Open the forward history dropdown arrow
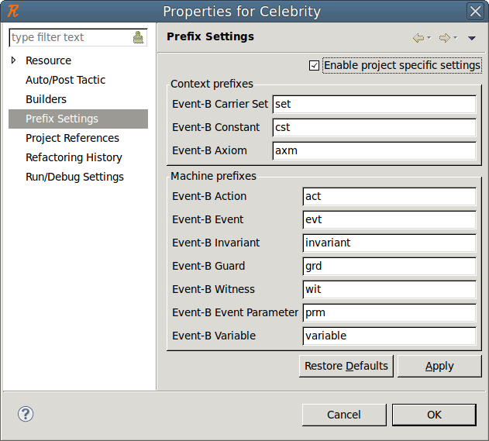Image resolution: width=489 pixels, height=441 pixels. [455, 38]
